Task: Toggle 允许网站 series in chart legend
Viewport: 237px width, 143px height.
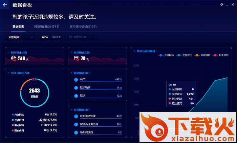Action: pos(166,55)
